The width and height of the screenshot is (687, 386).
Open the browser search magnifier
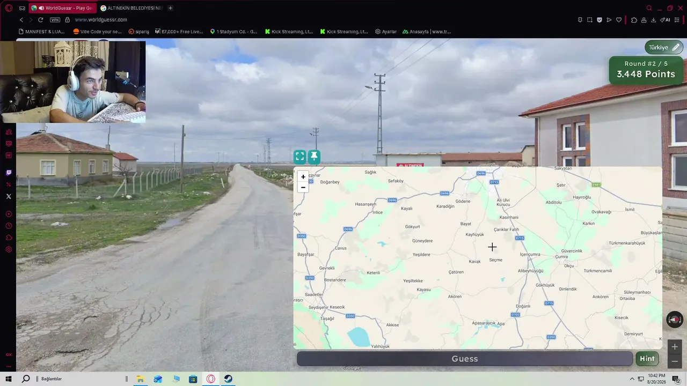tap(649, 8)
